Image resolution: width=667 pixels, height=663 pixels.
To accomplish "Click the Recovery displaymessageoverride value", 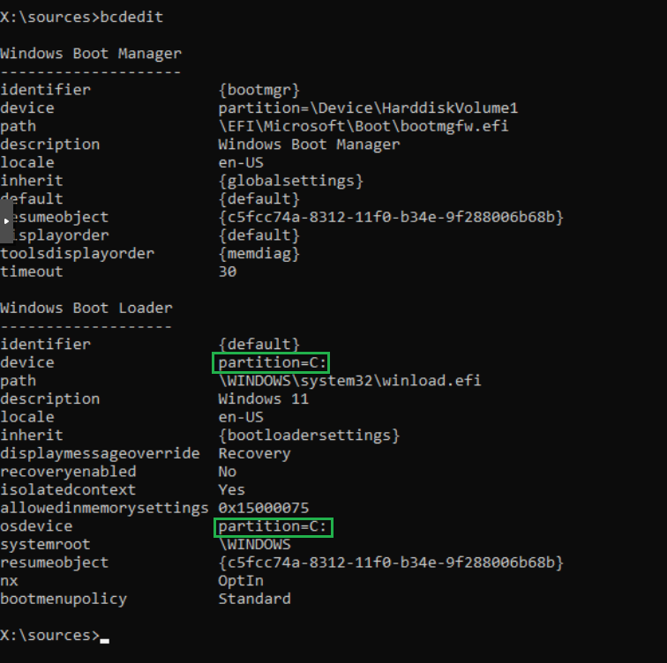I will click(x=254, y=453).
